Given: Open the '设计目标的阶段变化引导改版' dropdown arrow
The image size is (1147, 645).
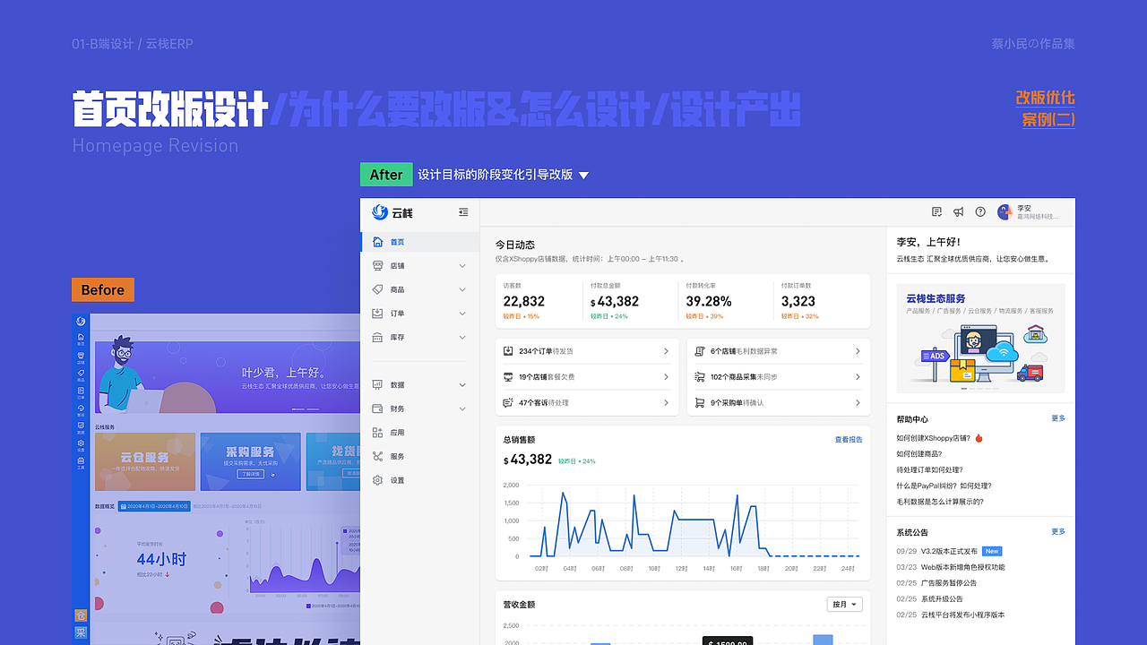Looking at the screenshot, I should pyautogui.click(x=584, y=175).
